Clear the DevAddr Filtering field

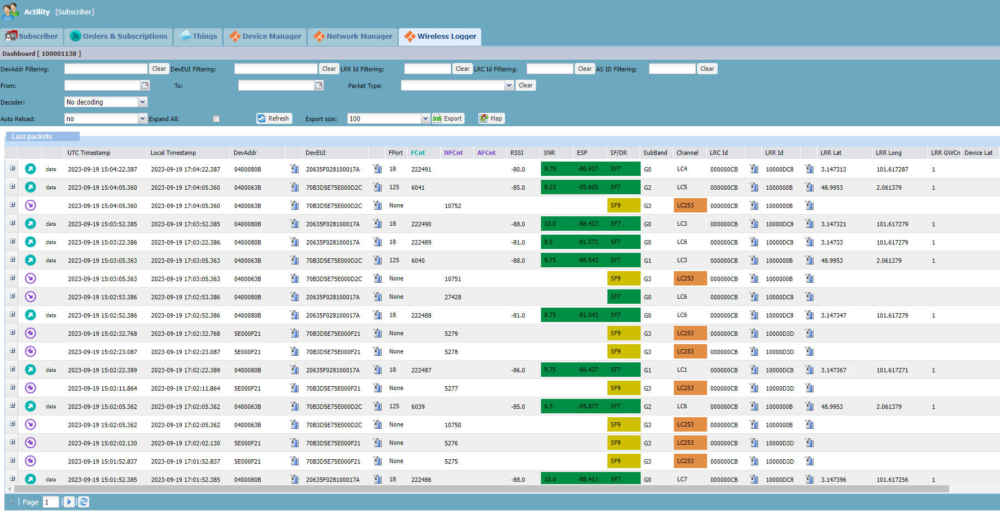(159, 69)
